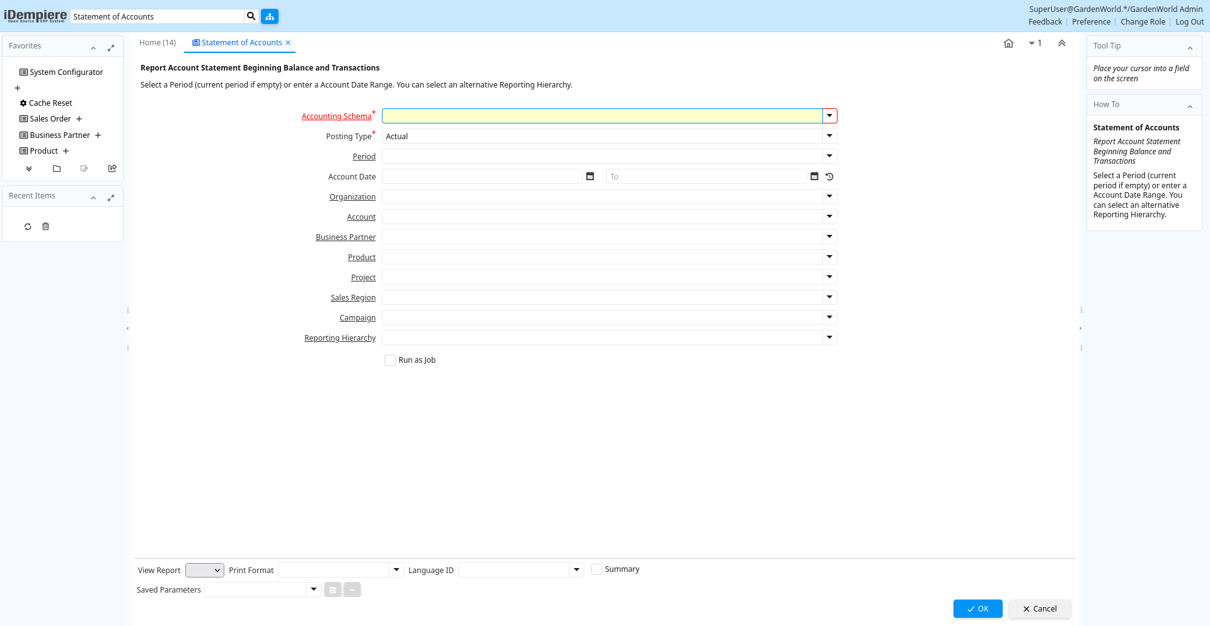
Task: Check the Summary checkbox
Action: (x=597, y=569)
